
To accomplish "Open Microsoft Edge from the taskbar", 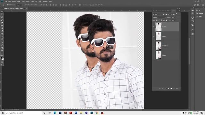I will (55, 113).
